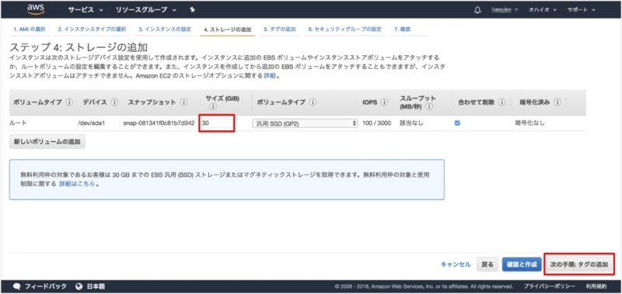Image resolution: width=622 pixels, height=294 pixels.
Task: Go to step 3. インスタンスの設定
Action: pyautogui.click(x=165, y=29)
